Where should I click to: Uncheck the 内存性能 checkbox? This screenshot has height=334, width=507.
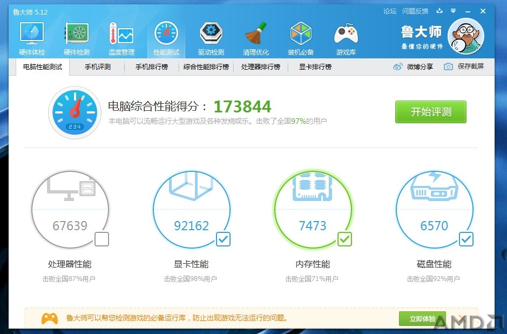click(x=344, y=239)
